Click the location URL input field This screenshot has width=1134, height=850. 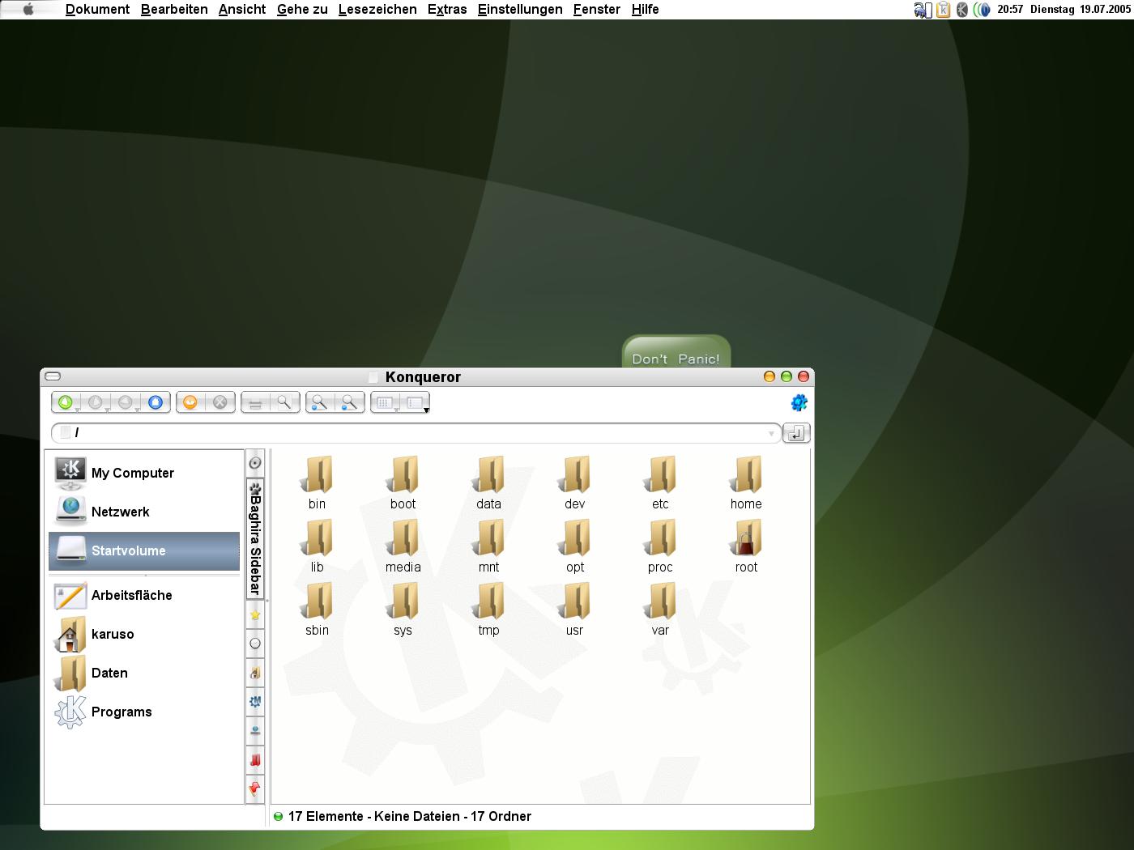tap(416, 433)
